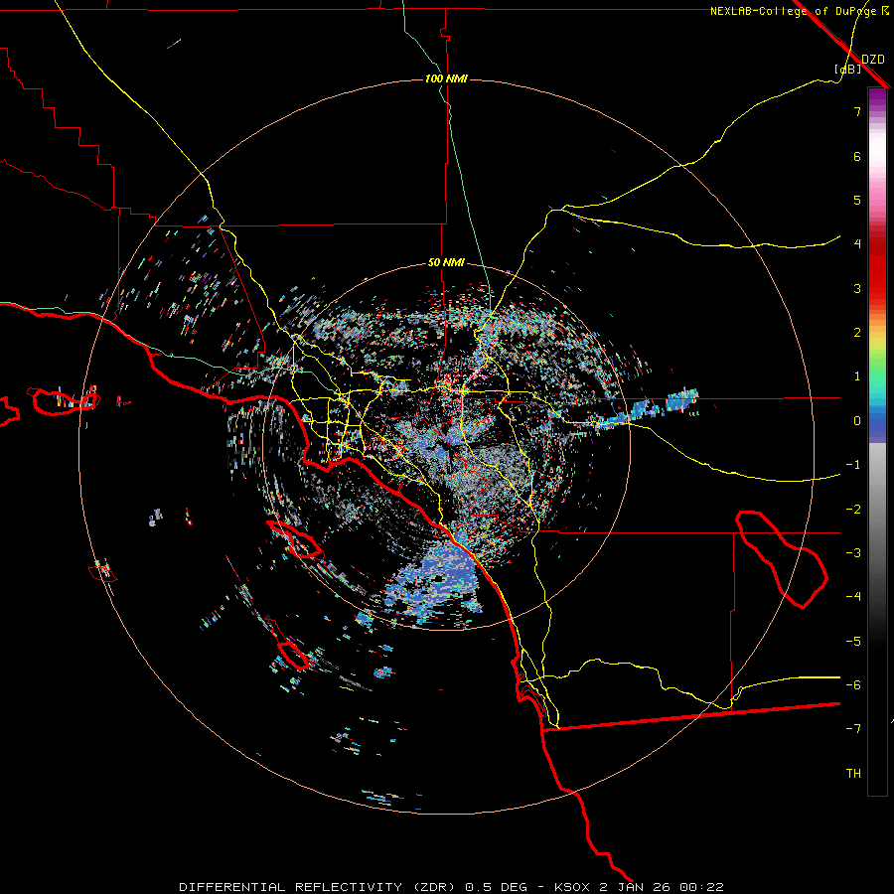Screen dimensions: 894x894
Task: Click the "-4" value on the color scale
Action: click(x=853, y=597)
